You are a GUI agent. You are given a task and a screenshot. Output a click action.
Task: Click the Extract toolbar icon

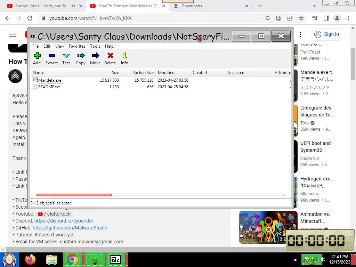pyautogui.click(x=51, y=58)
